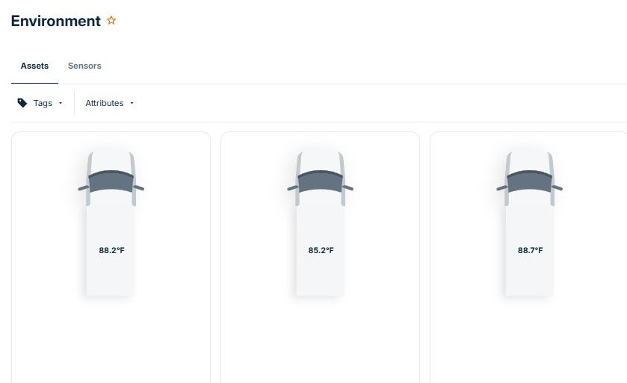Click the Tags dropdown arrow

[x=61, y=103]
